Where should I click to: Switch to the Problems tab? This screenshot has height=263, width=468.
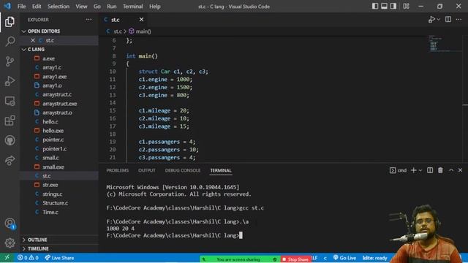(117, 170)
